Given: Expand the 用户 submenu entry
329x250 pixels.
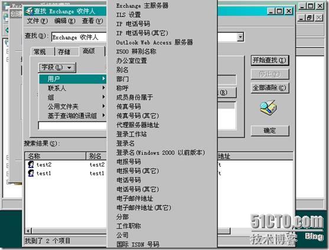Looking at the screenshot, I should (x=73, y=79).
